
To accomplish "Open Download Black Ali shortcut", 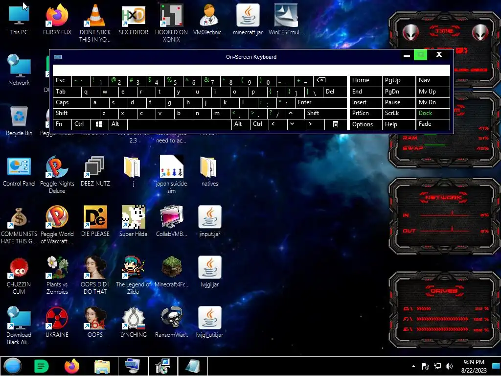I will tap(19, 326).
